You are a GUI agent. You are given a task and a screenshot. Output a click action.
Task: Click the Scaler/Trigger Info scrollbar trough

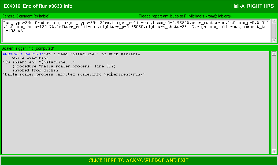(274, 102)
